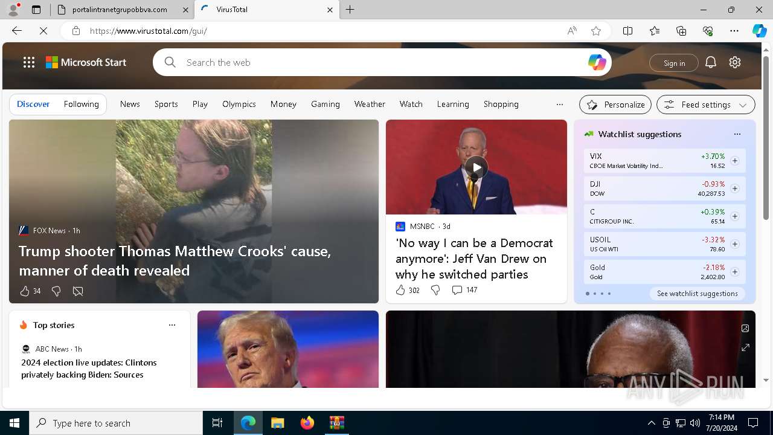
Task: Show more feed categories ellipsis
Action: pos(560,104)
